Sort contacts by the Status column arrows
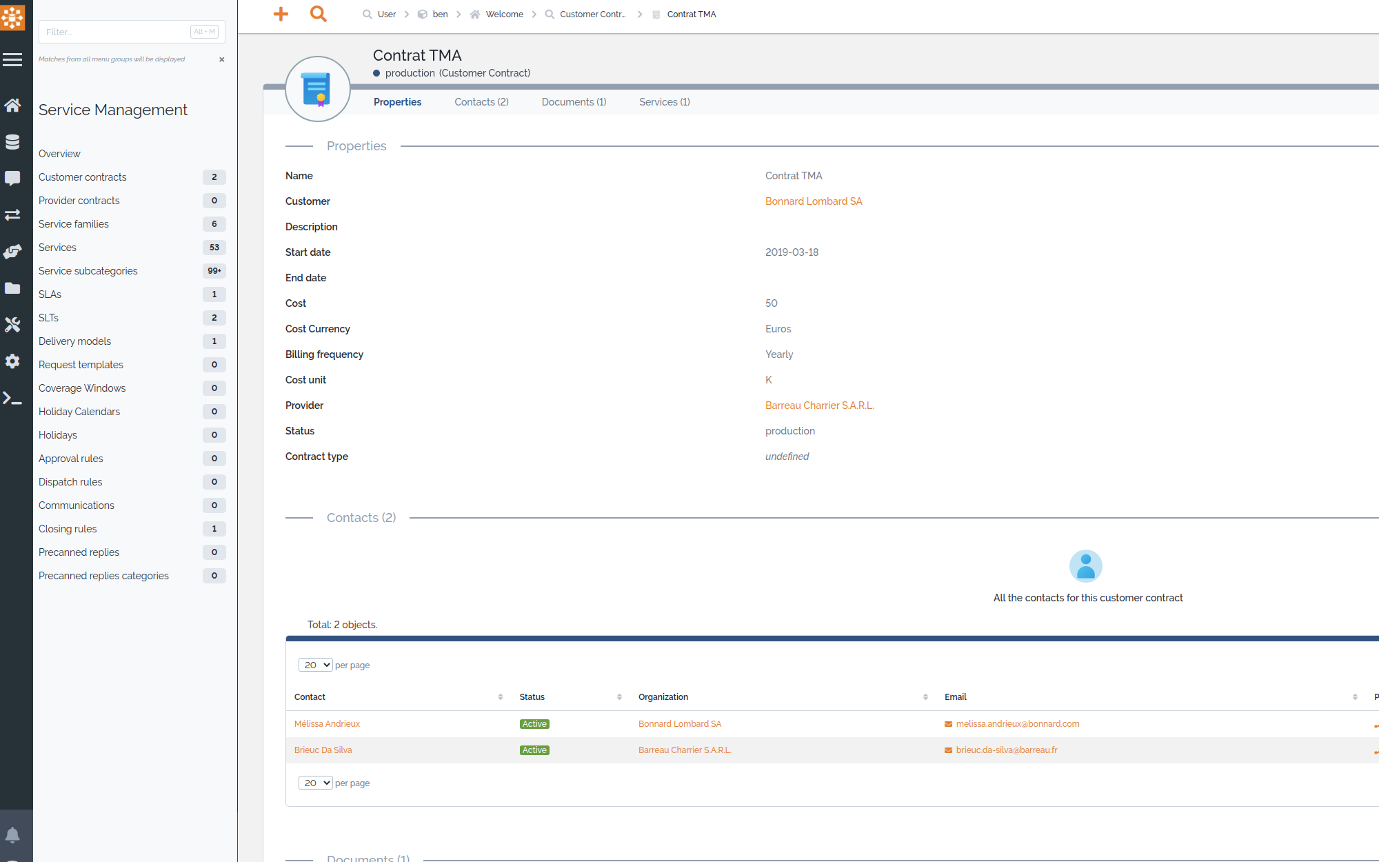Viewport: 1379px width, 862px height. click(618, 696)
